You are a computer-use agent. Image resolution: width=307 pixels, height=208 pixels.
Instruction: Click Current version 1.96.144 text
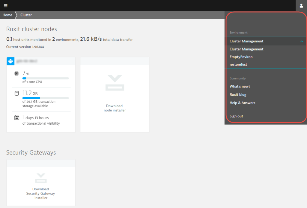click(x=25, y=47)
